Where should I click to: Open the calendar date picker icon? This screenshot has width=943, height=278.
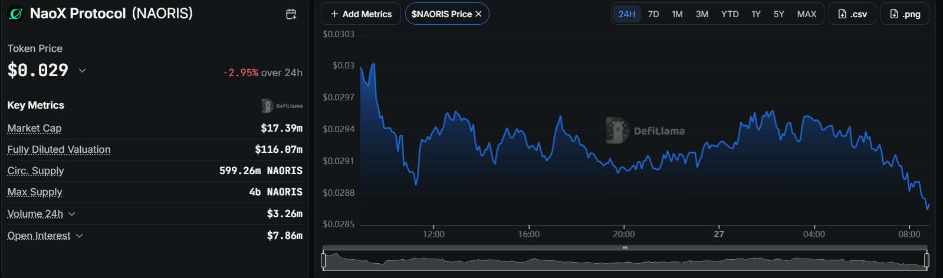291,14
